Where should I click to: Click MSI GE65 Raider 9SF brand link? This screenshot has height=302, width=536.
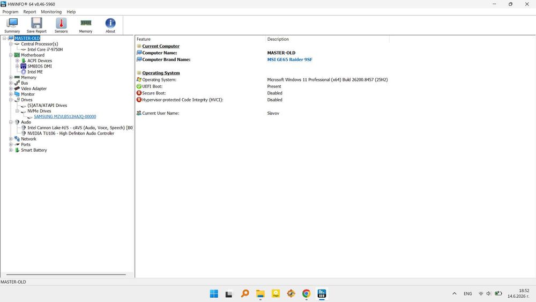coord(289,60)
